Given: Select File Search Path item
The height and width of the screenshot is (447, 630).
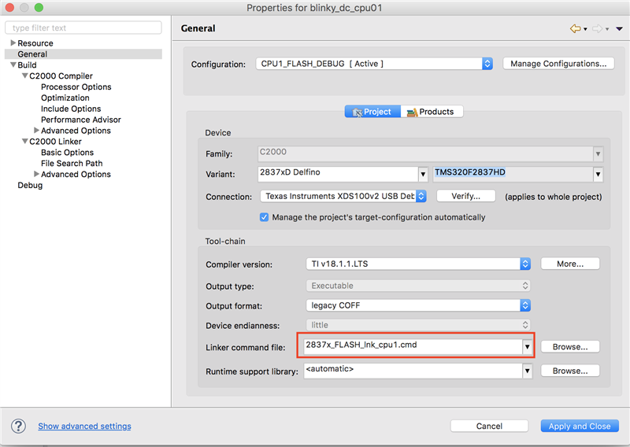Looking at the screenshot, I should coord(72,164).
